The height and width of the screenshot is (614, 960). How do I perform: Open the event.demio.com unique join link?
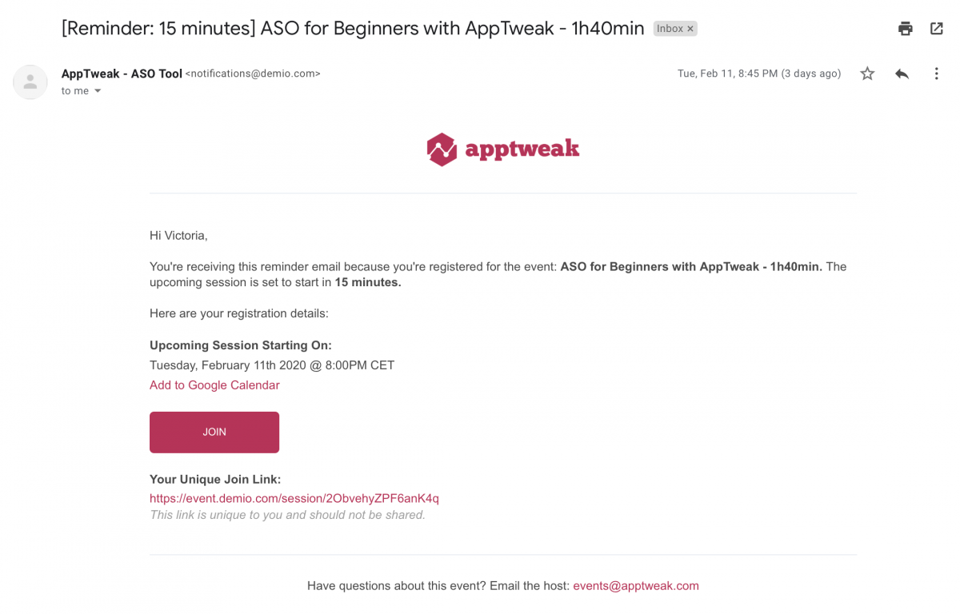click(294, 498)
